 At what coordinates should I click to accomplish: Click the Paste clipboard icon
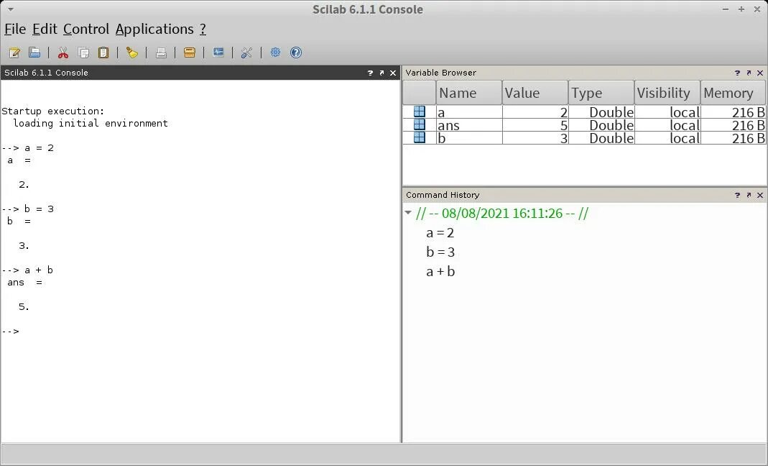coord(103,52)
